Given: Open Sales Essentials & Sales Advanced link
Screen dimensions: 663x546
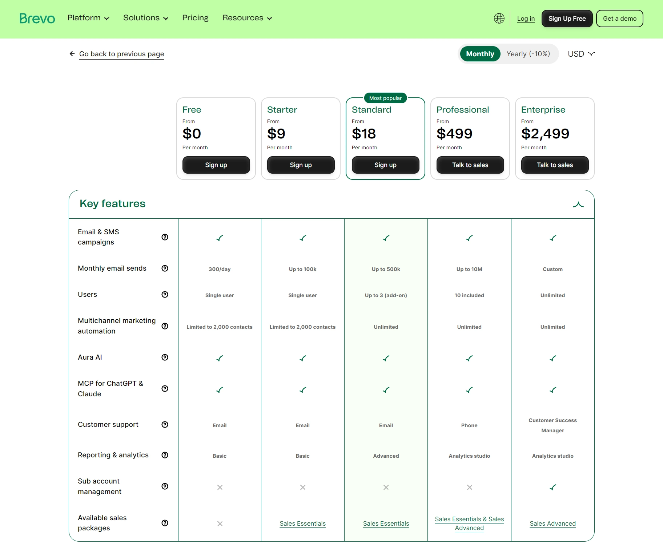Looking at the screenshot, I should [x=469, y=523].
